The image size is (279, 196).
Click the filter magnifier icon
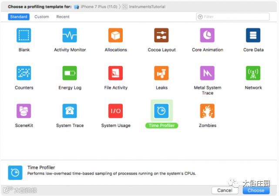(x=200, y=17)
